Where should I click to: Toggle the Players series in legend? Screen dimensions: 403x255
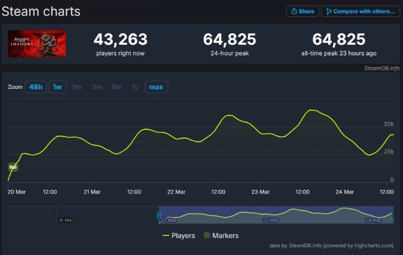(179, 235)
